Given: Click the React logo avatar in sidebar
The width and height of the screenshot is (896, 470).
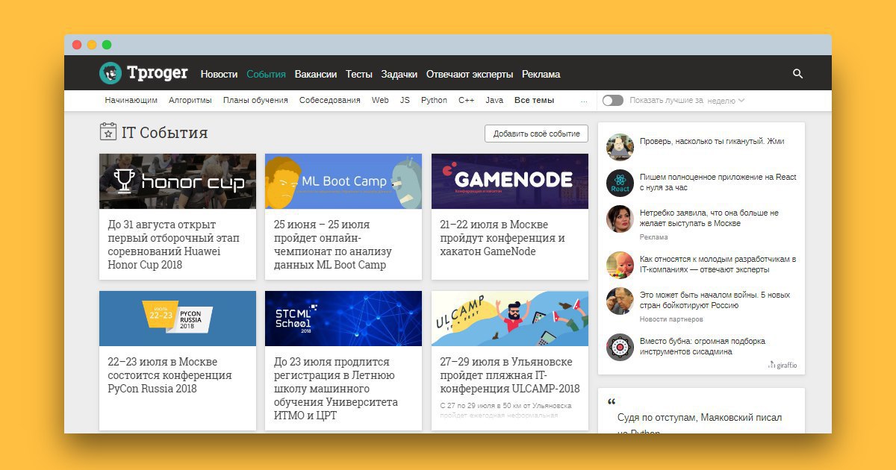Looking at the screenshot, I should 620,184.
